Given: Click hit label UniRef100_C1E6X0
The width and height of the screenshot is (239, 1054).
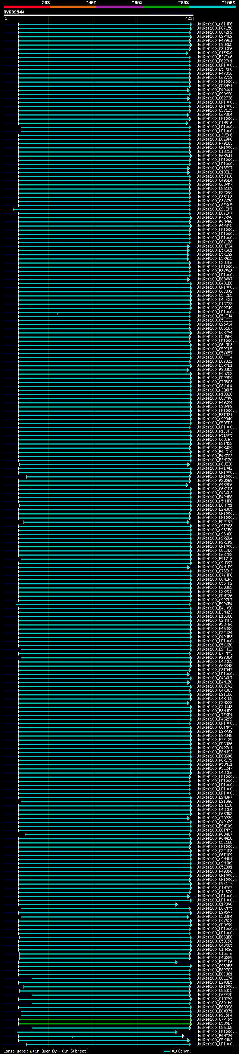Looking at the screenshot, I should coord(214,53).
